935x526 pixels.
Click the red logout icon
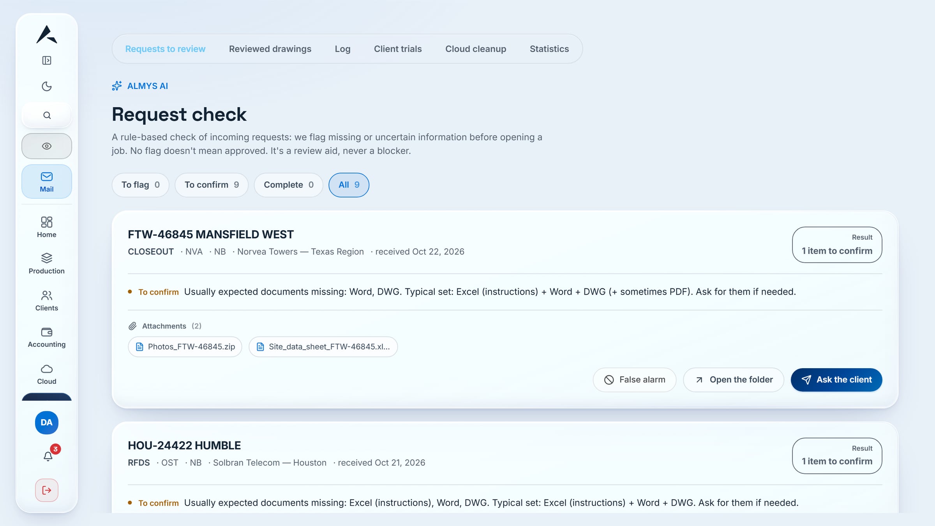(47, 490)
